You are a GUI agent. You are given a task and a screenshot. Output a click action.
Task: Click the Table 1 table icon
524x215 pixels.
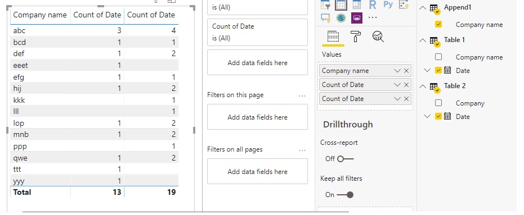(435, 42)
